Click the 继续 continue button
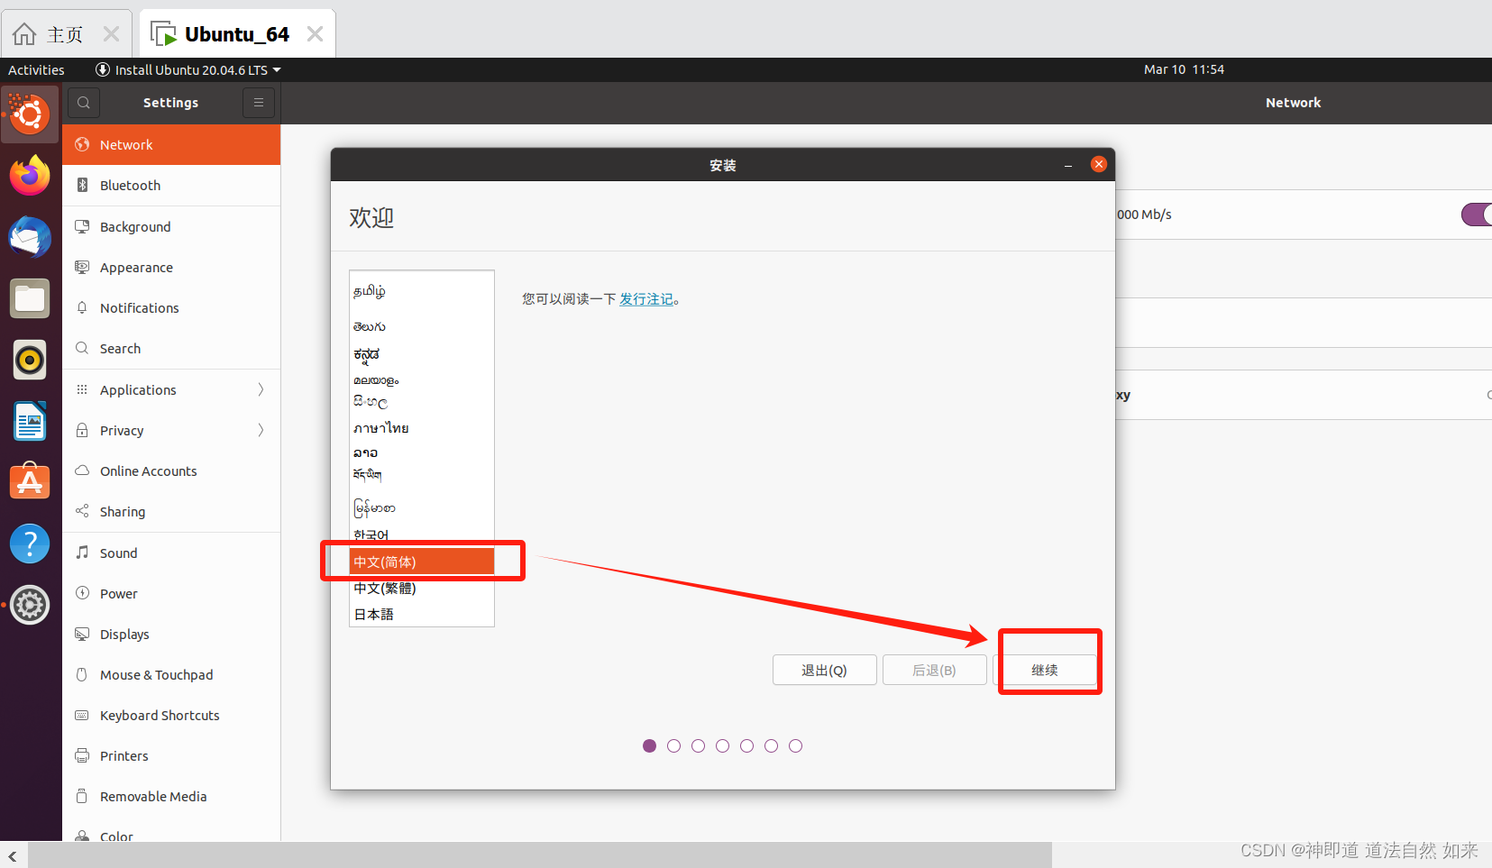 1045,670
